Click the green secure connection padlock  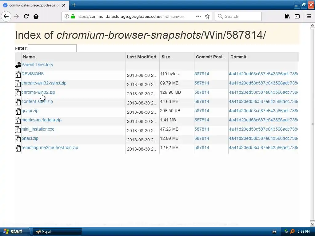click(73, 16)
